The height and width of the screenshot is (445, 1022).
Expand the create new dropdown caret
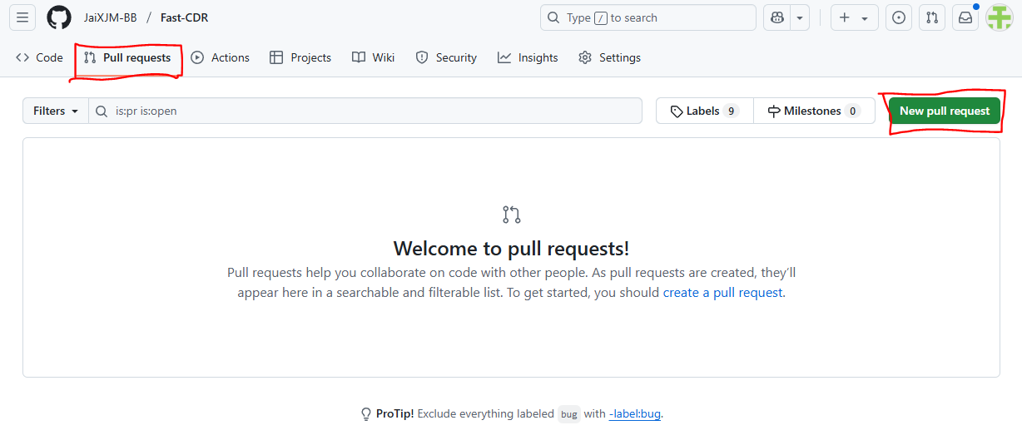point(865,17)
